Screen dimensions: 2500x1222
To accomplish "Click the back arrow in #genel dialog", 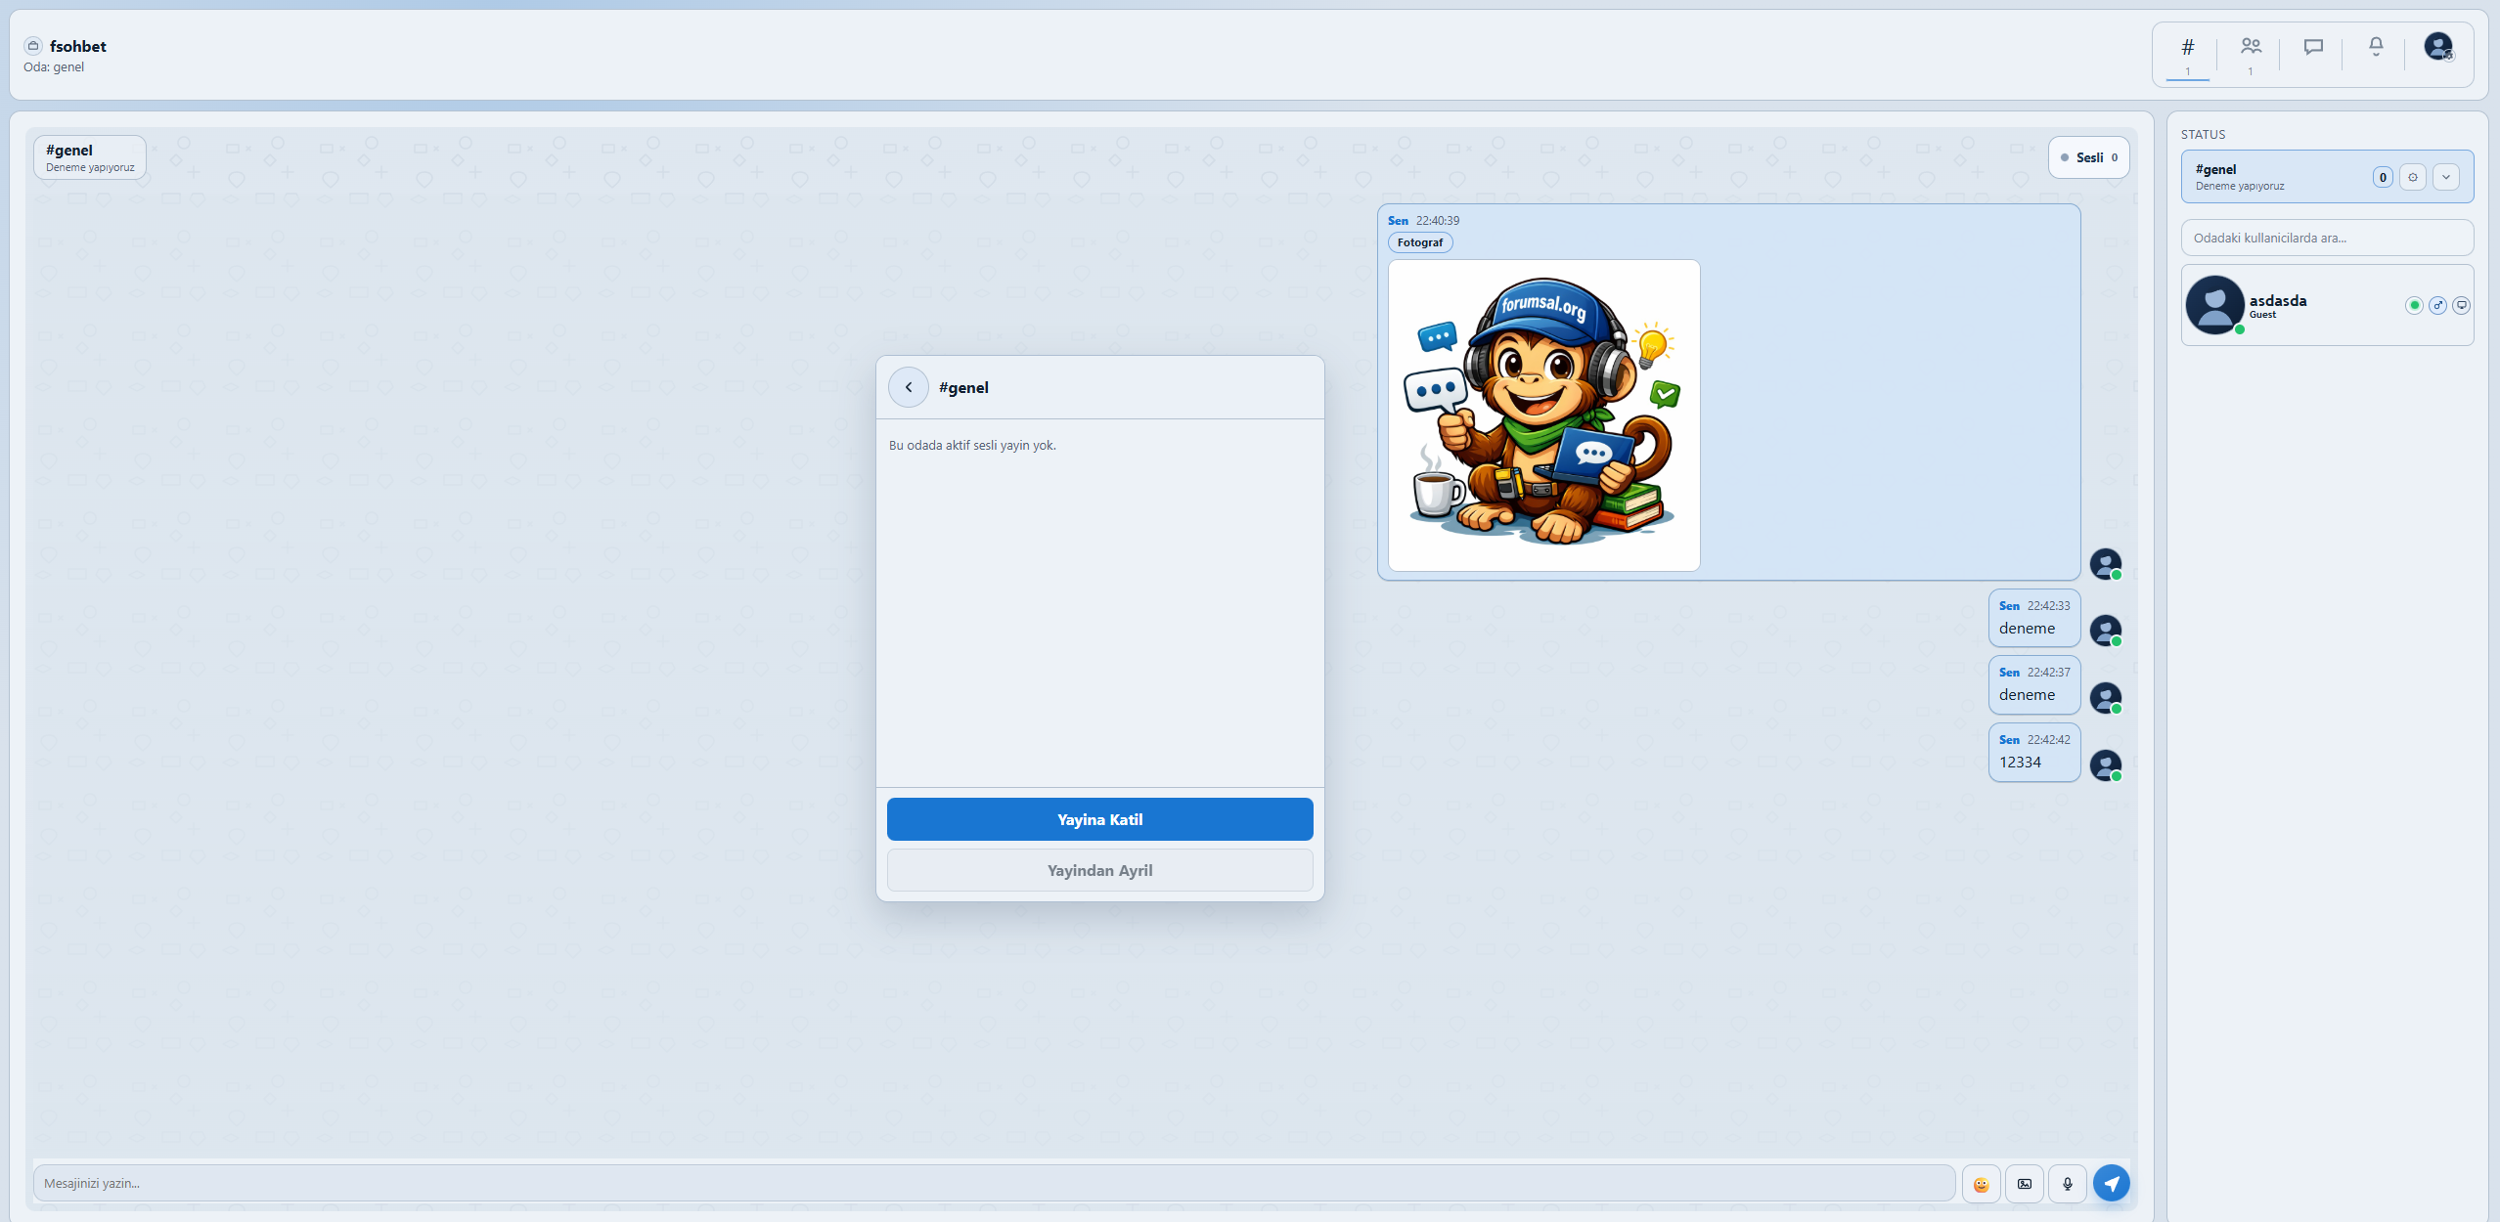I will point(909,387).
